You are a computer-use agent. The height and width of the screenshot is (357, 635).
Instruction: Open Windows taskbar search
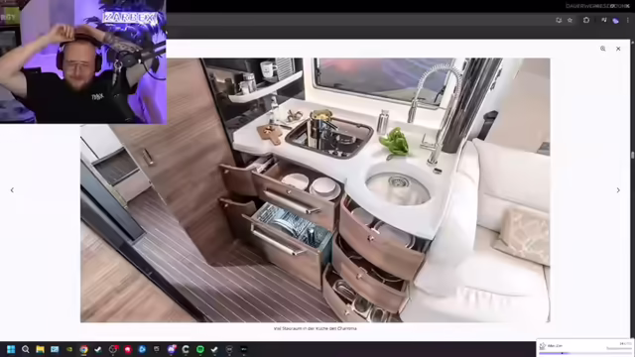click(26, 349)
